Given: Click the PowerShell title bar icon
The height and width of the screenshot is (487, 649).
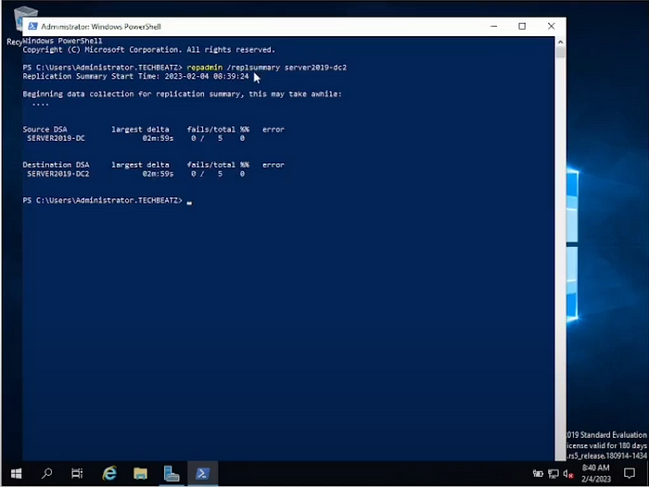Looking at the screenshot, I should click(x=32, y=27).
